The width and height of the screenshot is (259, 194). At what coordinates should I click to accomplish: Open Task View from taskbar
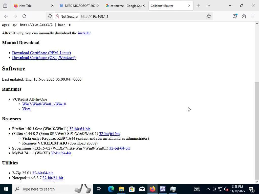pyautogui.click(x=99, y=189)
